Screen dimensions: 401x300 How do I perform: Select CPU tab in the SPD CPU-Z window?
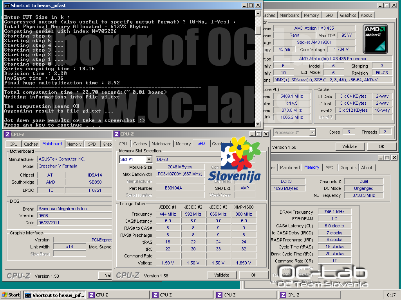[x=123, y=144]
